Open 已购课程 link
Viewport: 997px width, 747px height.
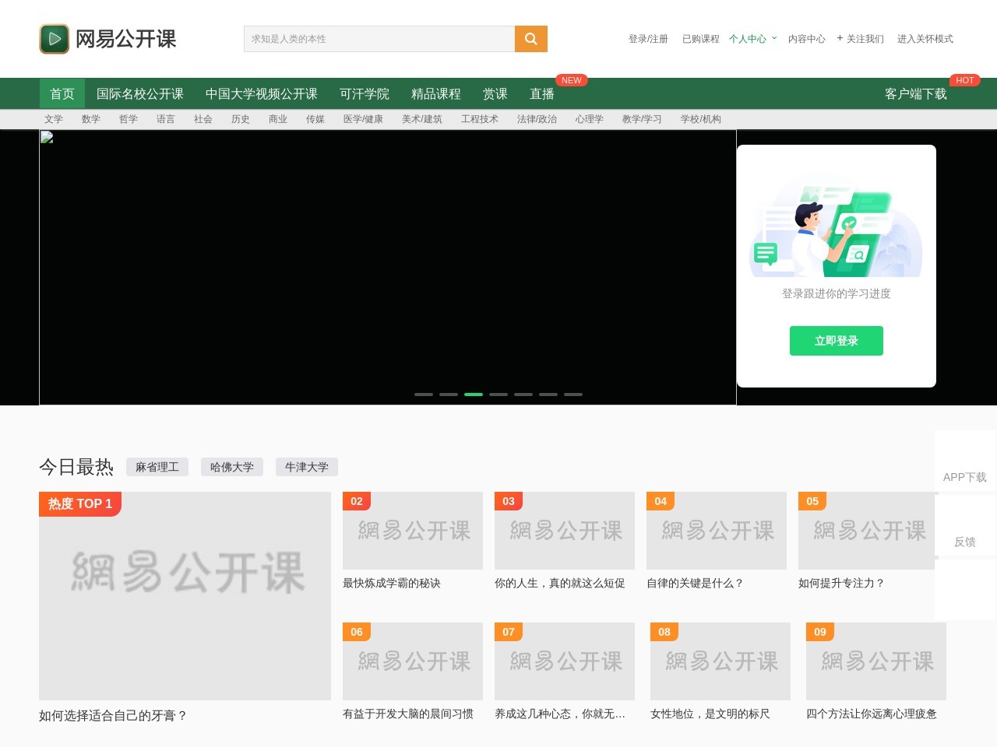tap(701, 39)
